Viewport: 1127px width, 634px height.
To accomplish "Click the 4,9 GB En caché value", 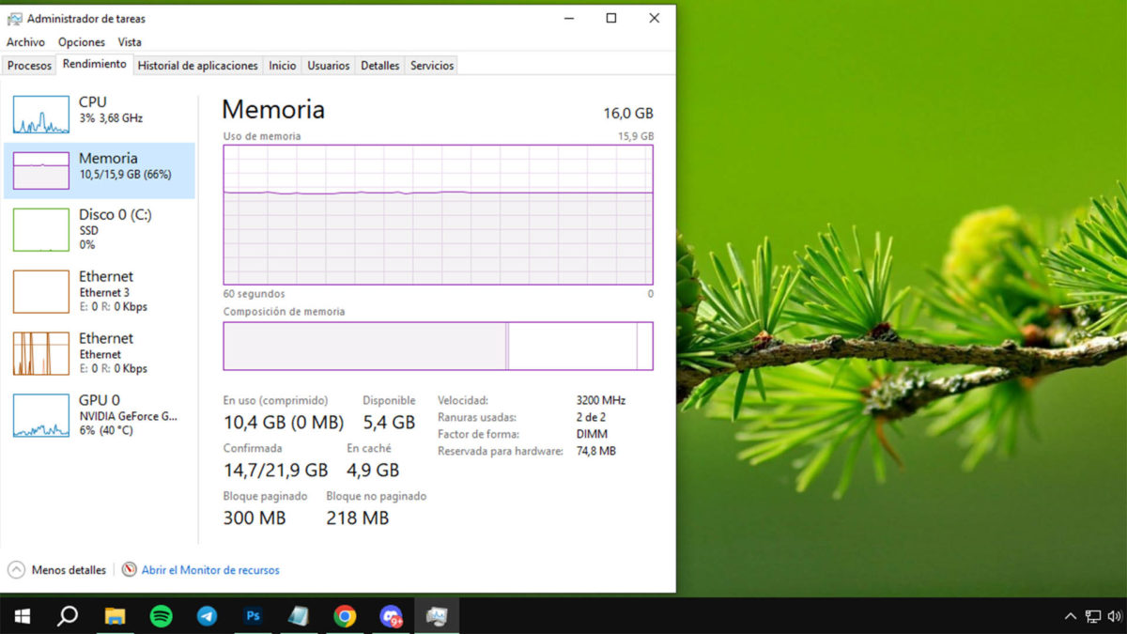I will (x=373, y=470).
